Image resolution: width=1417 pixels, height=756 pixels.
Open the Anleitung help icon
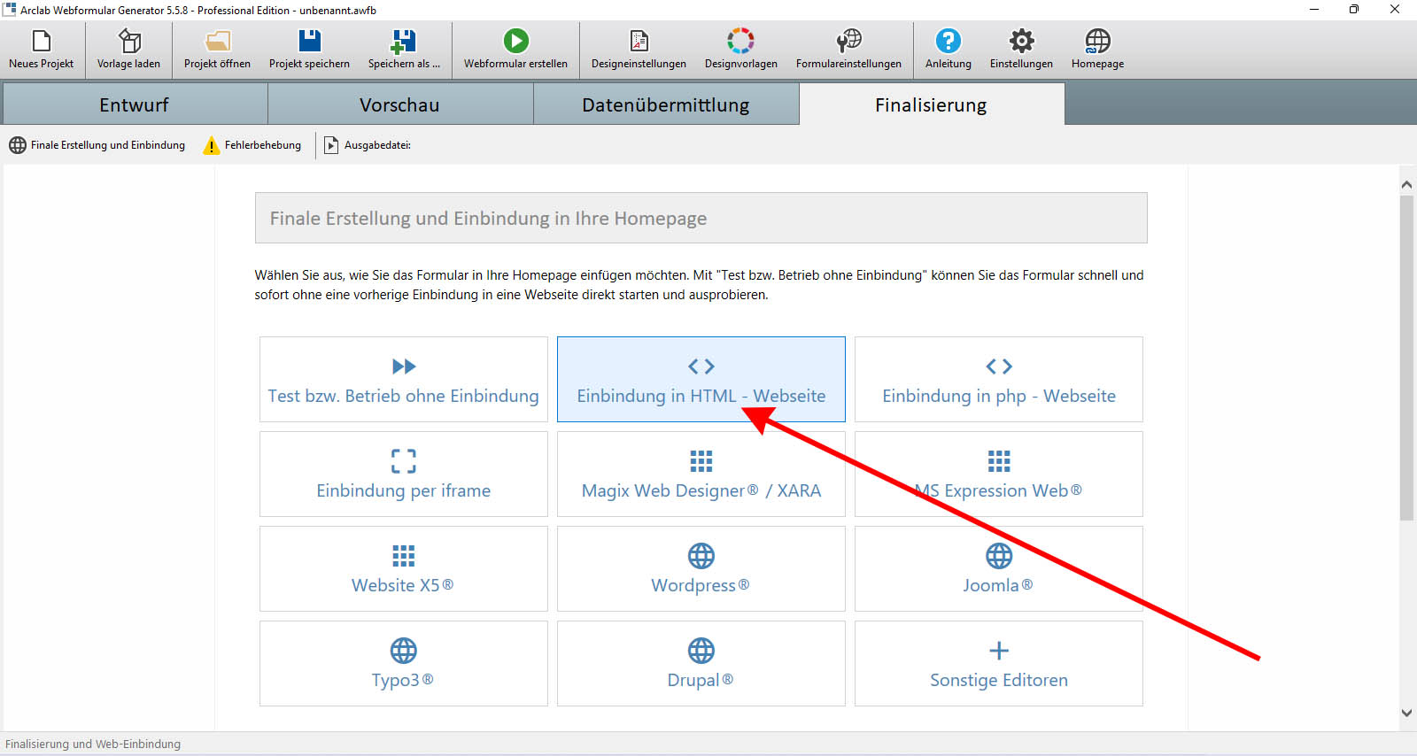point(948,42)
